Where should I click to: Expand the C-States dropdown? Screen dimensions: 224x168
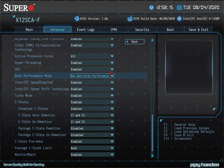tap(92, 102)
